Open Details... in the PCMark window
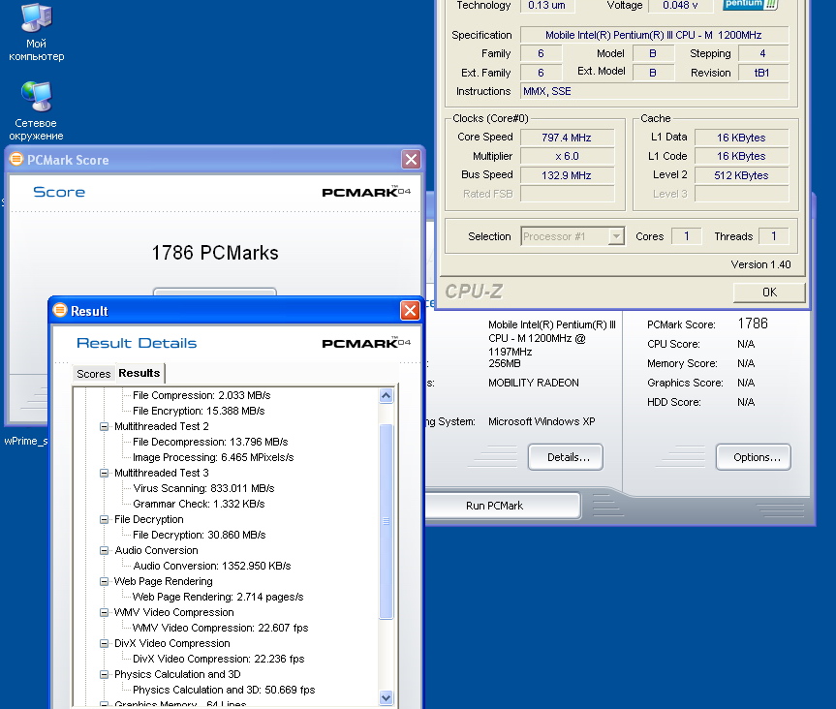 point(566,457)
